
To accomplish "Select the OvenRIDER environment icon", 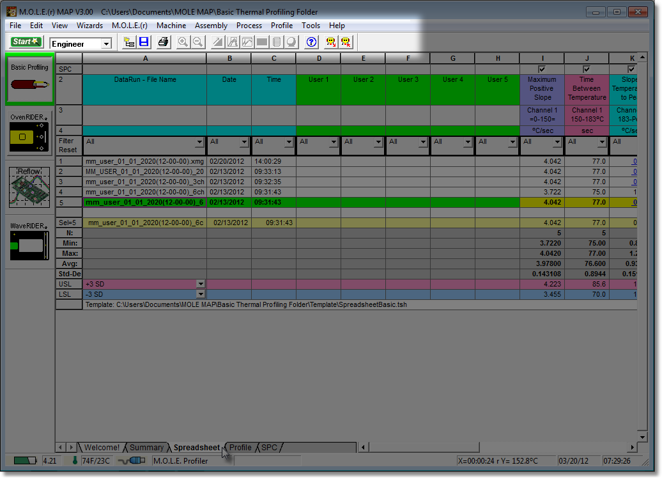I will (x=29, y=132).
